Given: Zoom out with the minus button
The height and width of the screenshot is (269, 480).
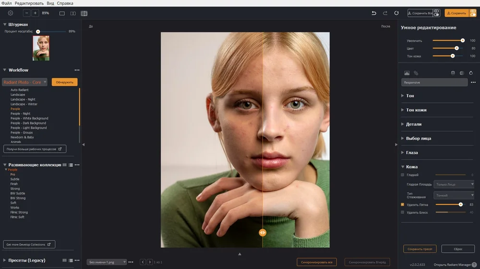Looking at the screenshot, I should (26, 13).
